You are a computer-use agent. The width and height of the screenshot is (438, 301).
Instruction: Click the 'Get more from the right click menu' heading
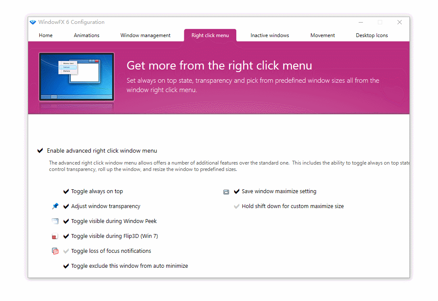click(219, 66)
